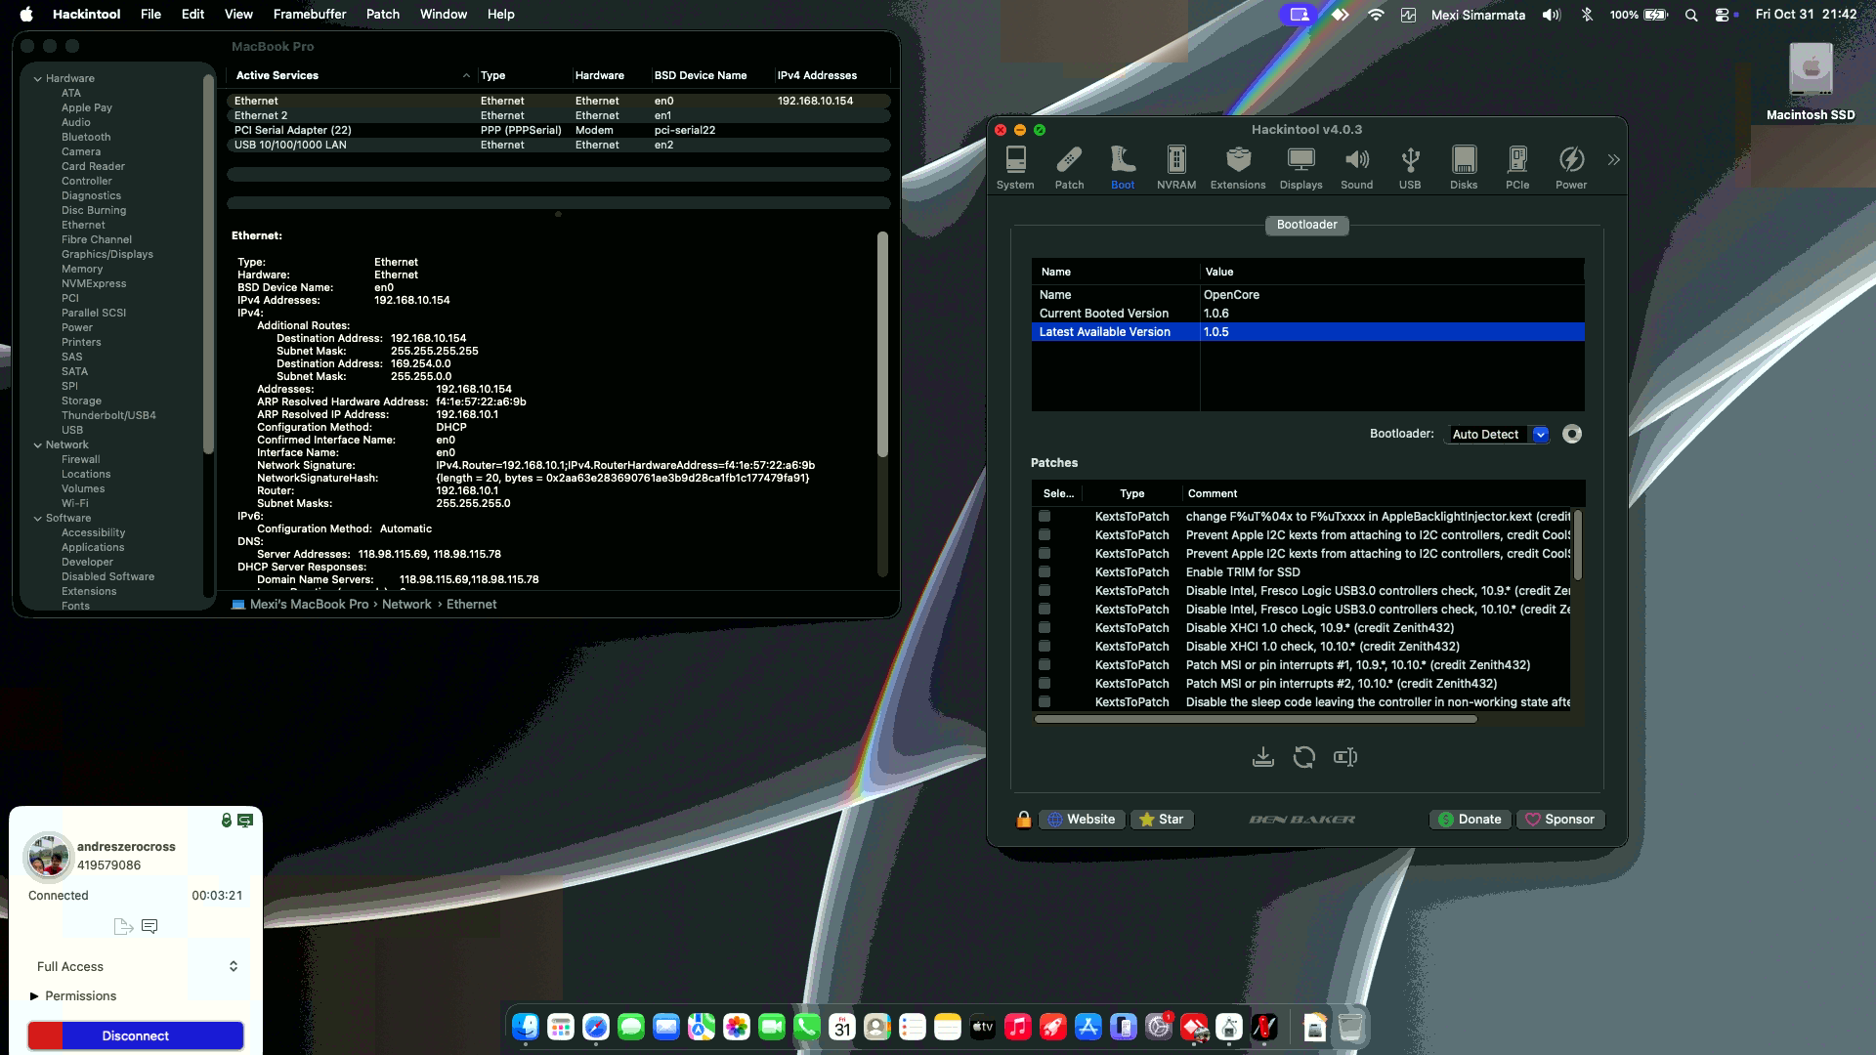Viewport: 1876px width, 1055px height.
Task: Select Wi-Fi in the Network sidebar section
Action: [x=75, y=503]
